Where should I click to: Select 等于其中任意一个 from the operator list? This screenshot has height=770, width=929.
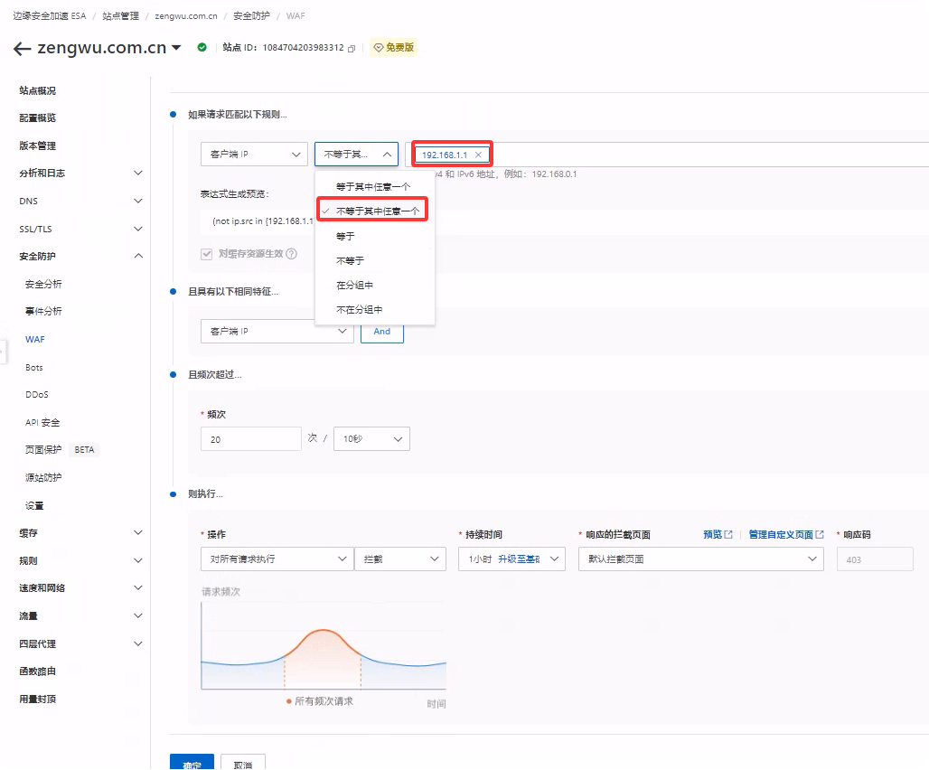coord(373,186)
